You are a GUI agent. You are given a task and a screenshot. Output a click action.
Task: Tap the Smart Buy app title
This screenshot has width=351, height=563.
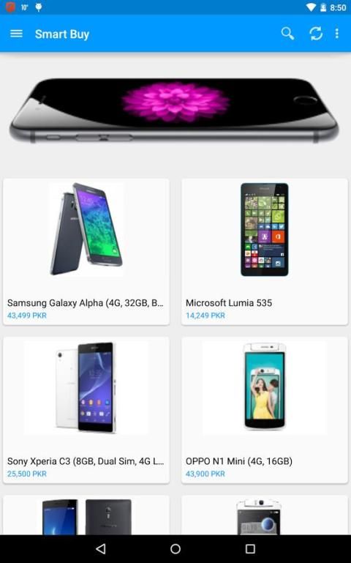click(62, 34)
